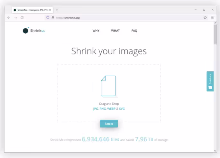Screen dimensions: 220x158
Task: Bookmark this page with the star icon
Action: click(205, 18)
